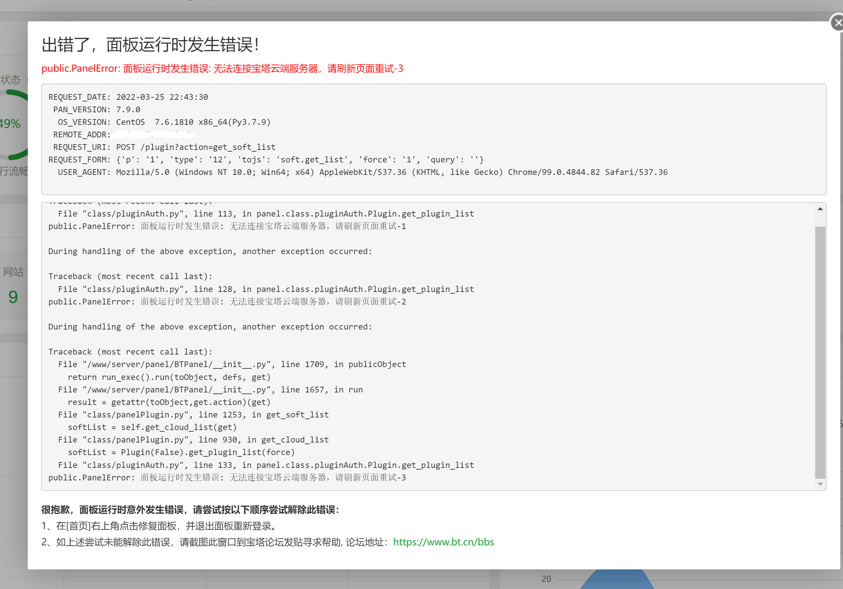
Task: Click the REQUEST_FORM parameters line
Action: pyautogui.click(x=266, y=160)
